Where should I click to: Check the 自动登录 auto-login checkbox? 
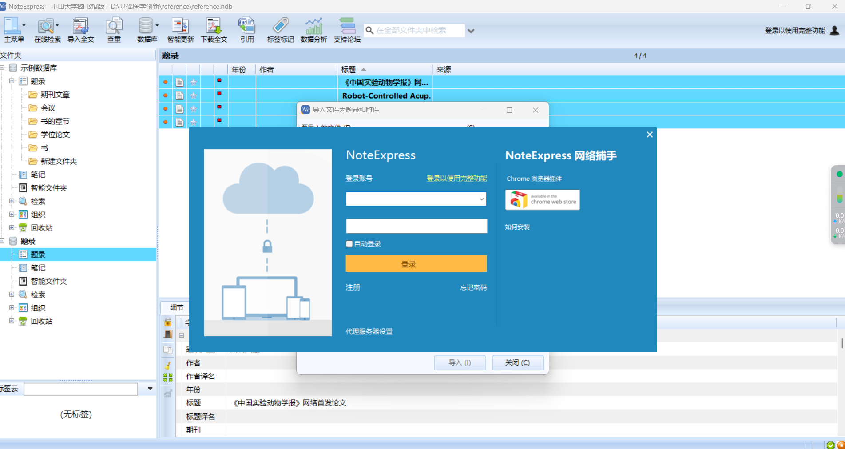tap(349, 244)
